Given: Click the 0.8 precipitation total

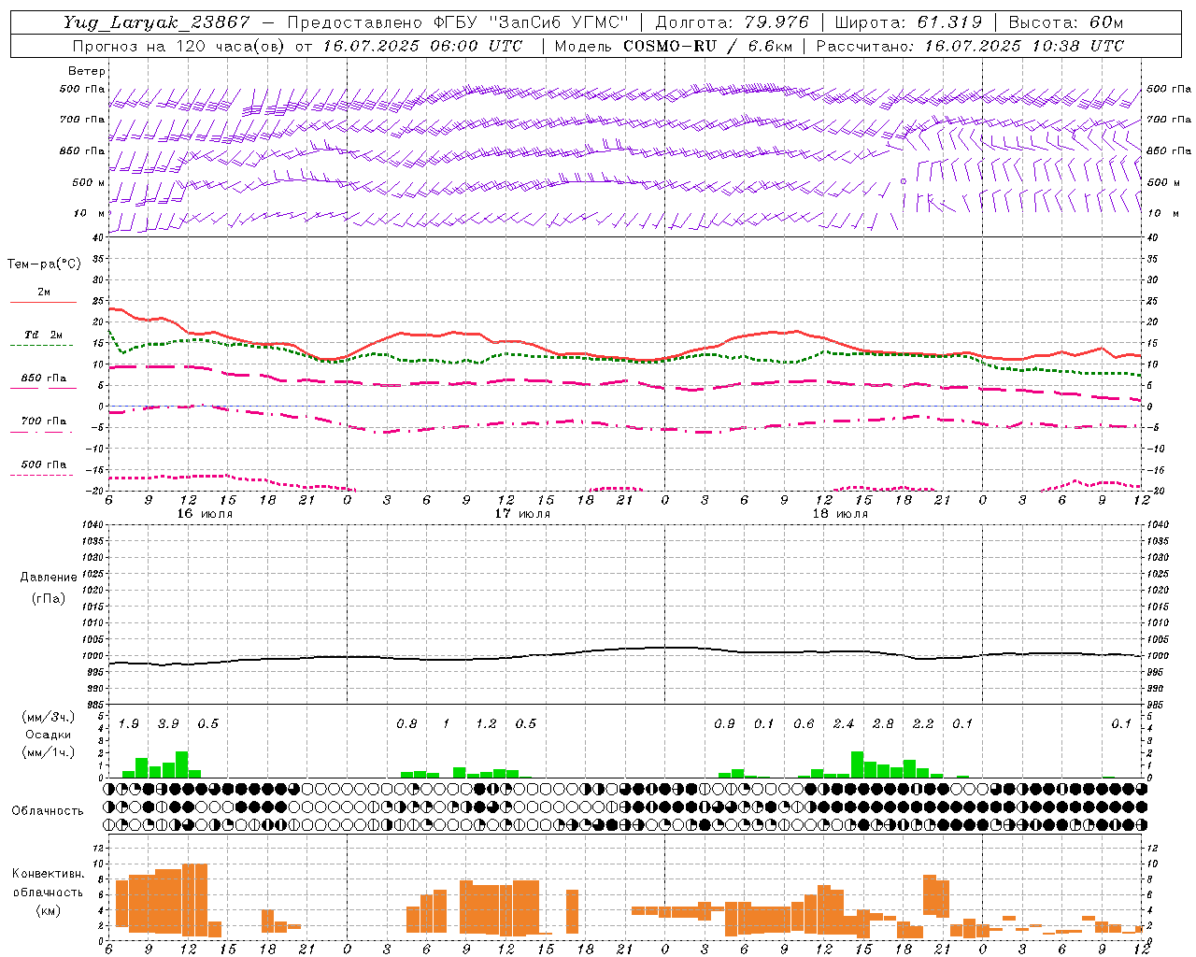Looking at the screenshot, I should pos(406,724).
